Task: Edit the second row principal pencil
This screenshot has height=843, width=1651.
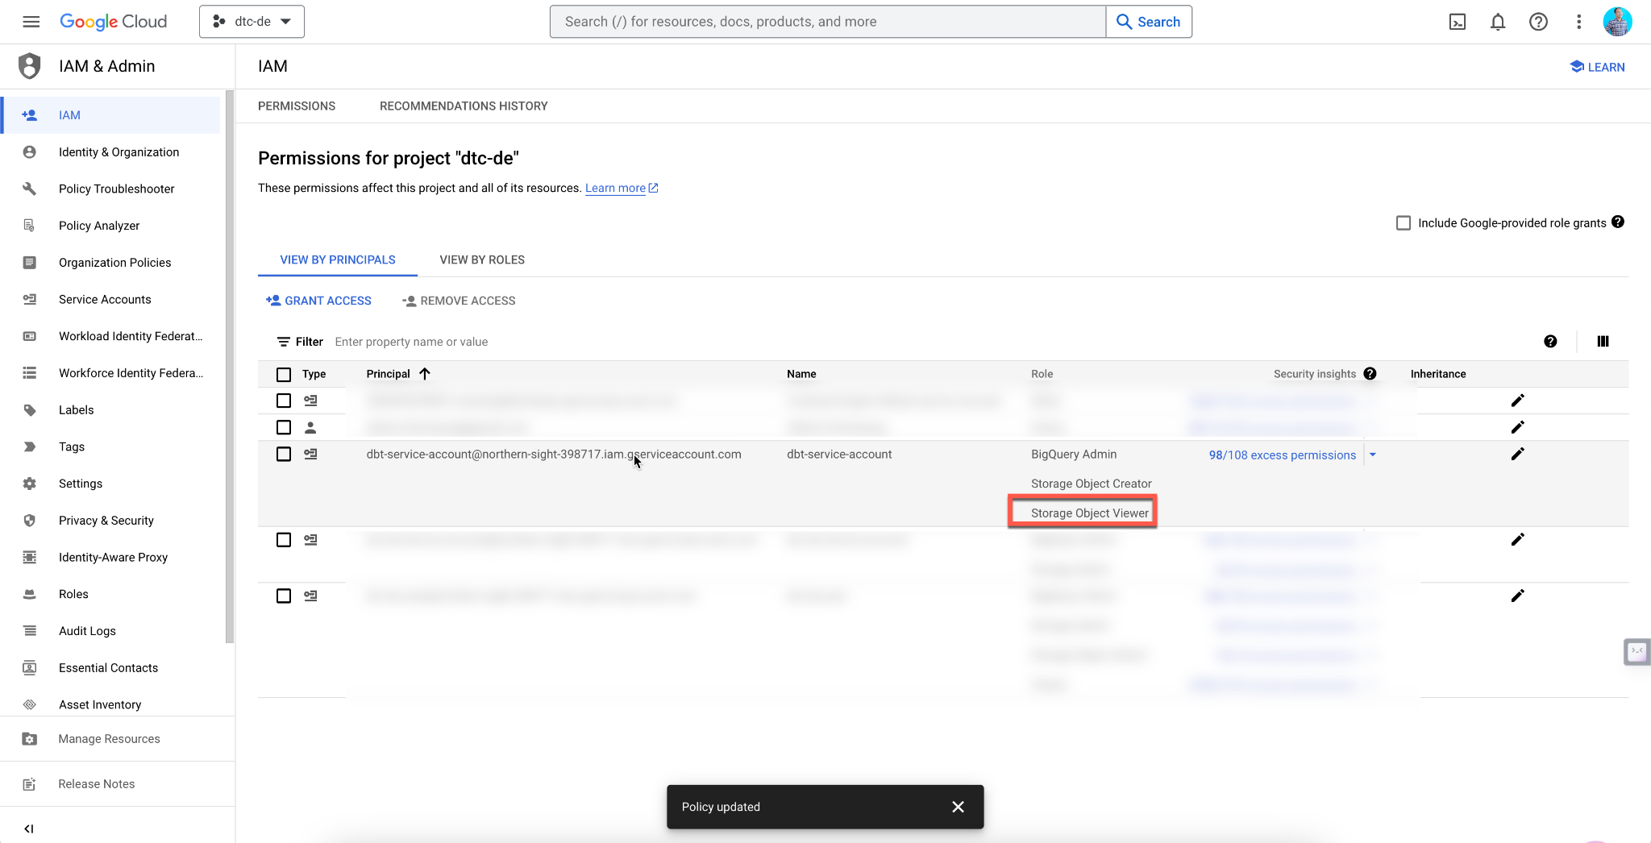Action: [x=1517, y=427]
